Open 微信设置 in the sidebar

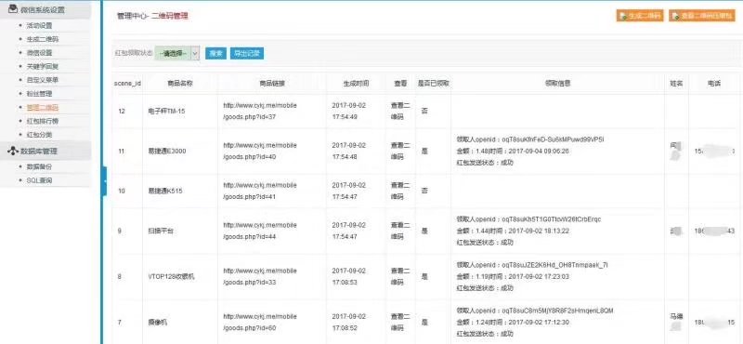(39, 53)
